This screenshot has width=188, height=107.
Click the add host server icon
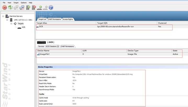coord(28,8)
